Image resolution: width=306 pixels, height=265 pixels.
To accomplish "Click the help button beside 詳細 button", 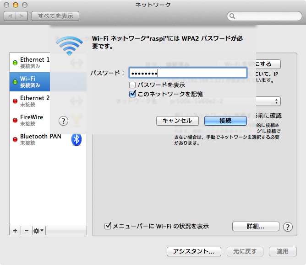I will (x=288, y=227).
